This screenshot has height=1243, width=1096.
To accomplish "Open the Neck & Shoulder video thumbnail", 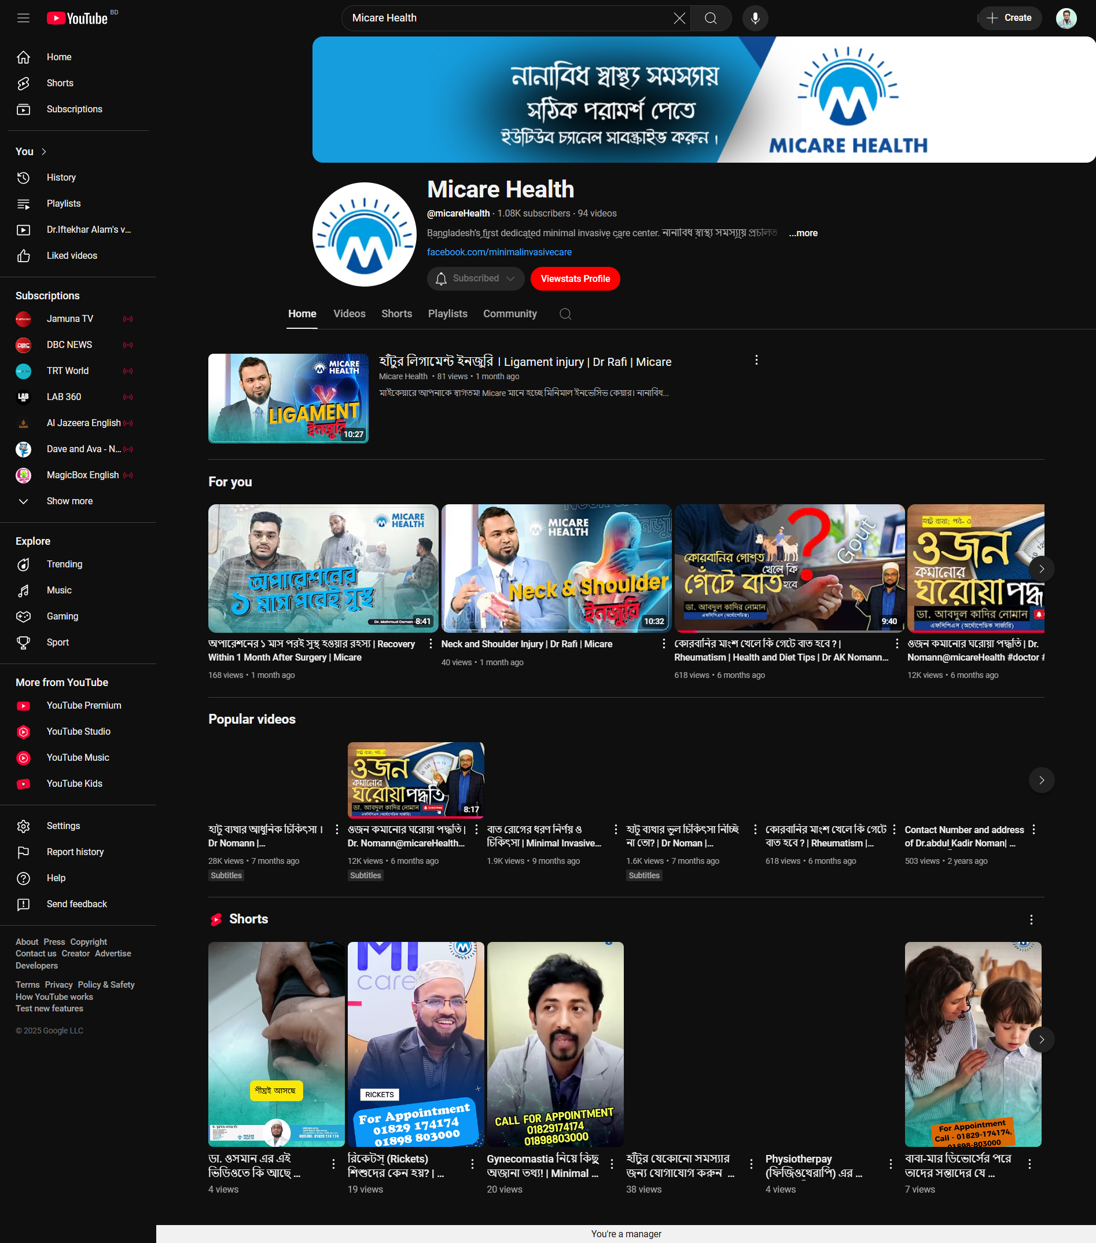I will point(556,569).
